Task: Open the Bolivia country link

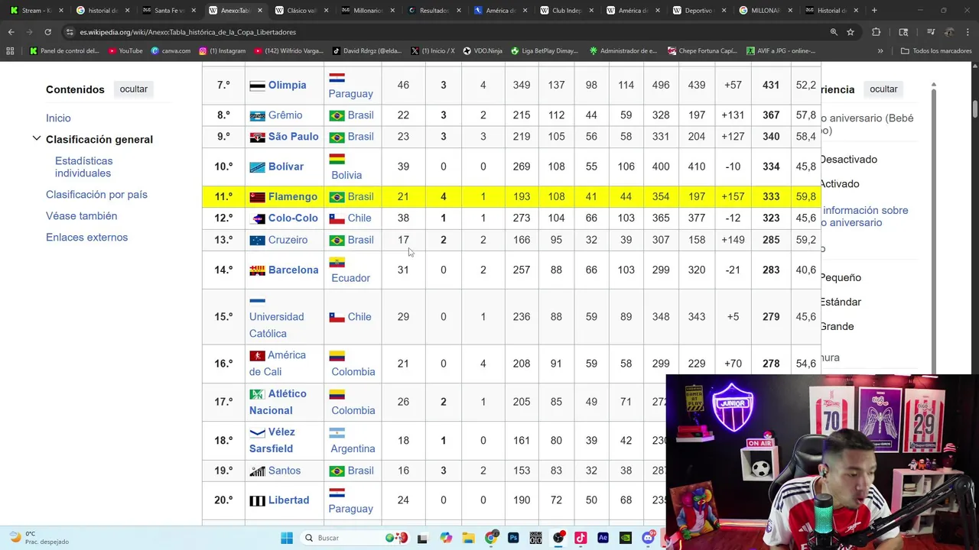Action: point(346,175)
